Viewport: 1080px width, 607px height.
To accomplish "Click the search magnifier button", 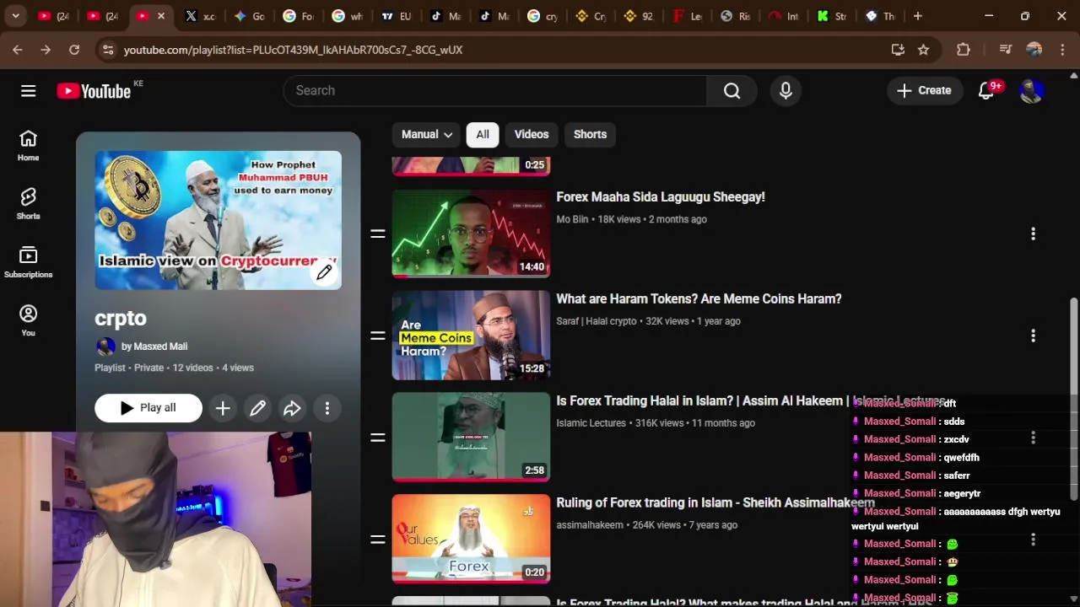I will pyautogui.click(x=732, y=90).
